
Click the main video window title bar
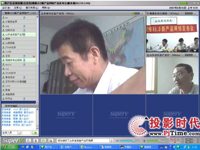pyautogui.click(x=93, y=14)
